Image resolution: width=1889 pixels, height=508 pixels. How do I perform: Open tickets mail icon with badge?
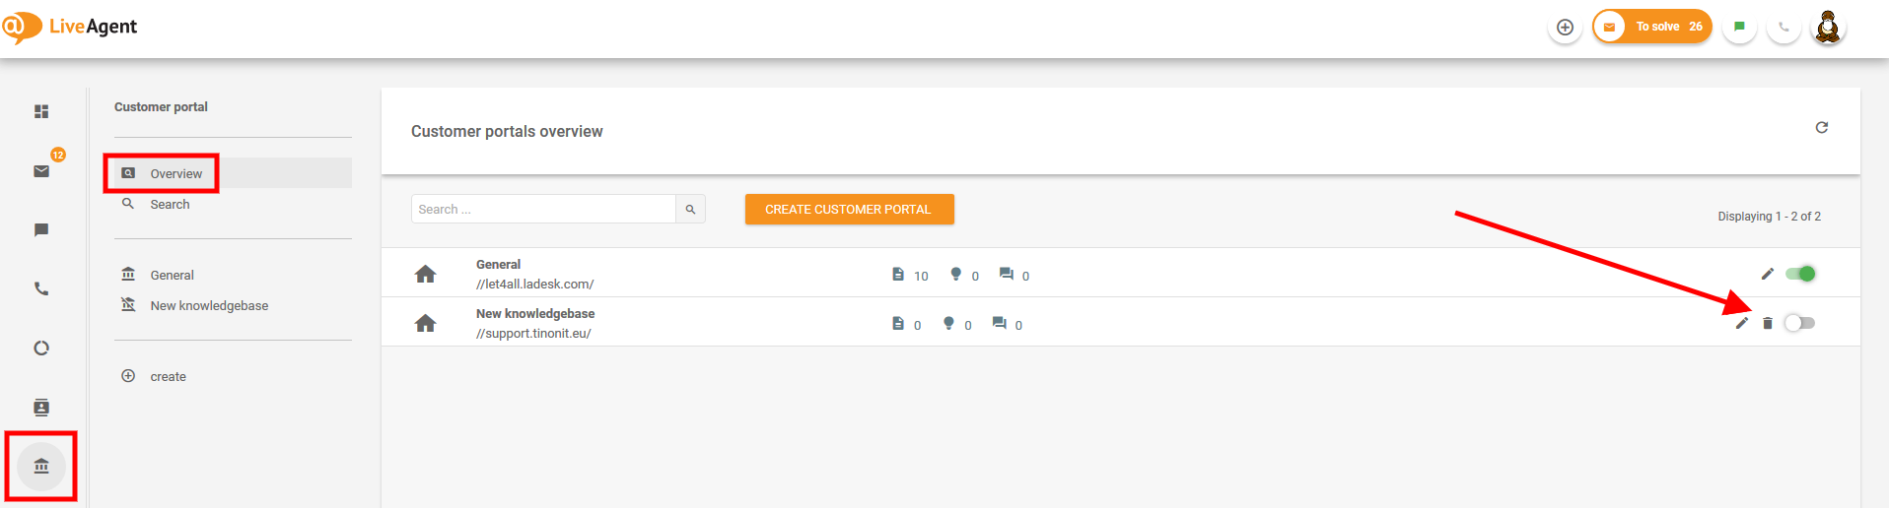(x=41, y=170)
